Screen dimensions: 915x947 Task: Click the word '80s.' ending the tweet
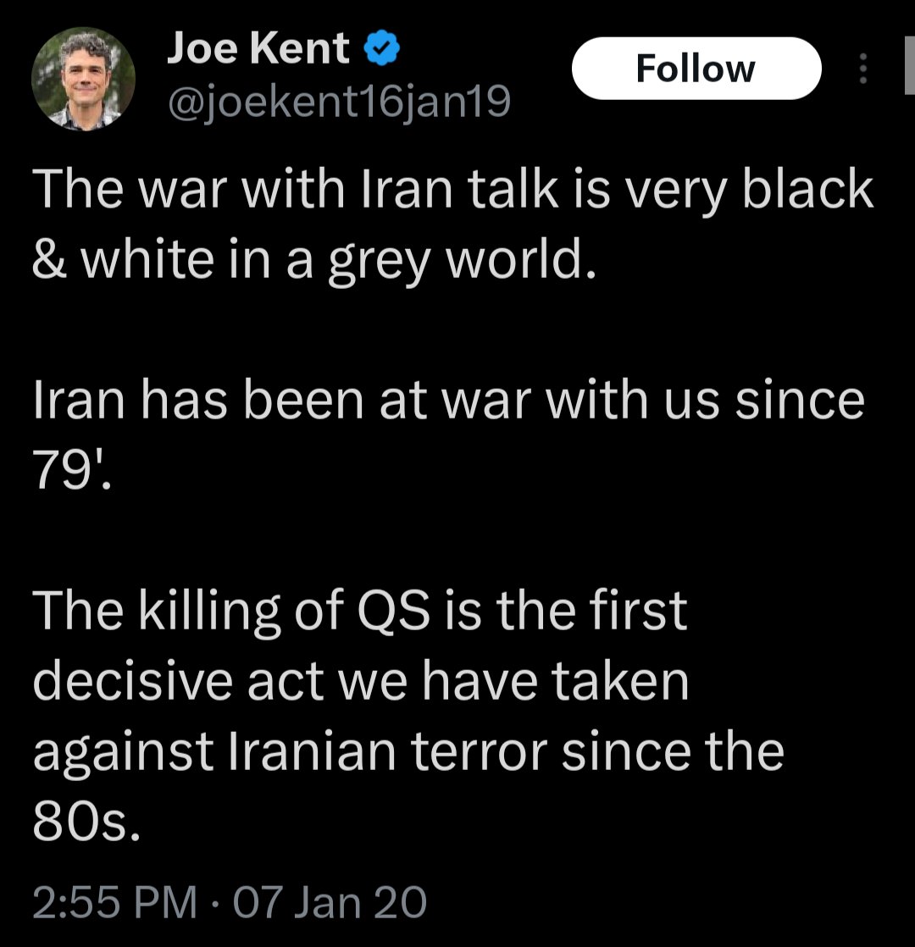tap(86, 821)
